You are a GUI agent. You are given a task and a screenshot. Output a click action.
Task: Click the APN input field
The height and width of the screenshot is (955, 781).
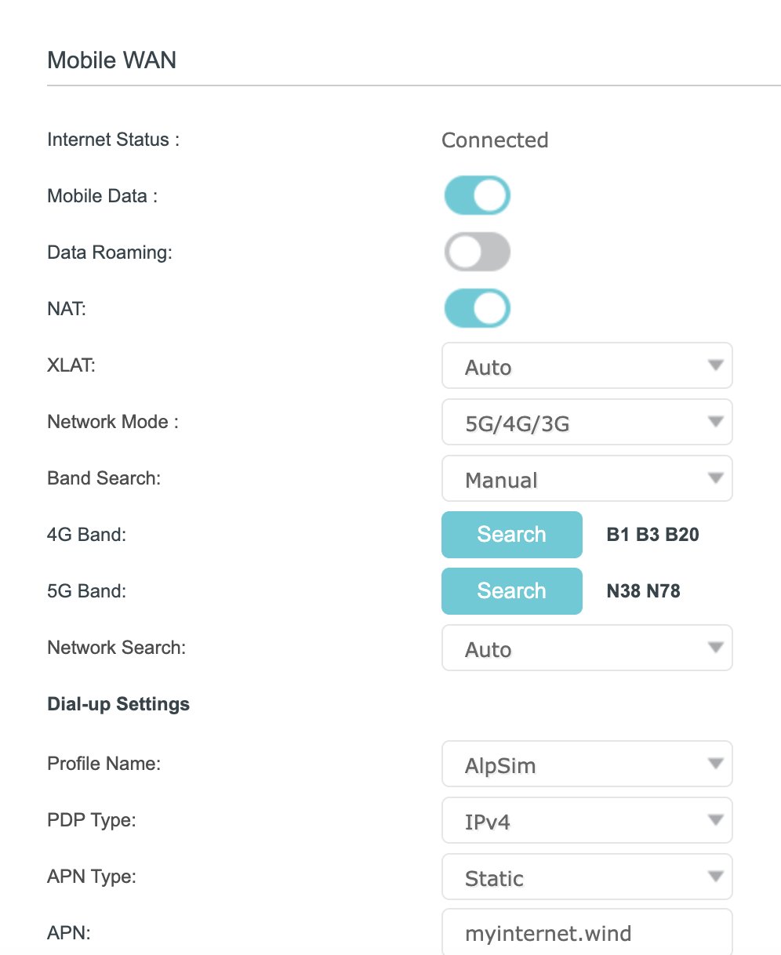click(x=587, y=933)
